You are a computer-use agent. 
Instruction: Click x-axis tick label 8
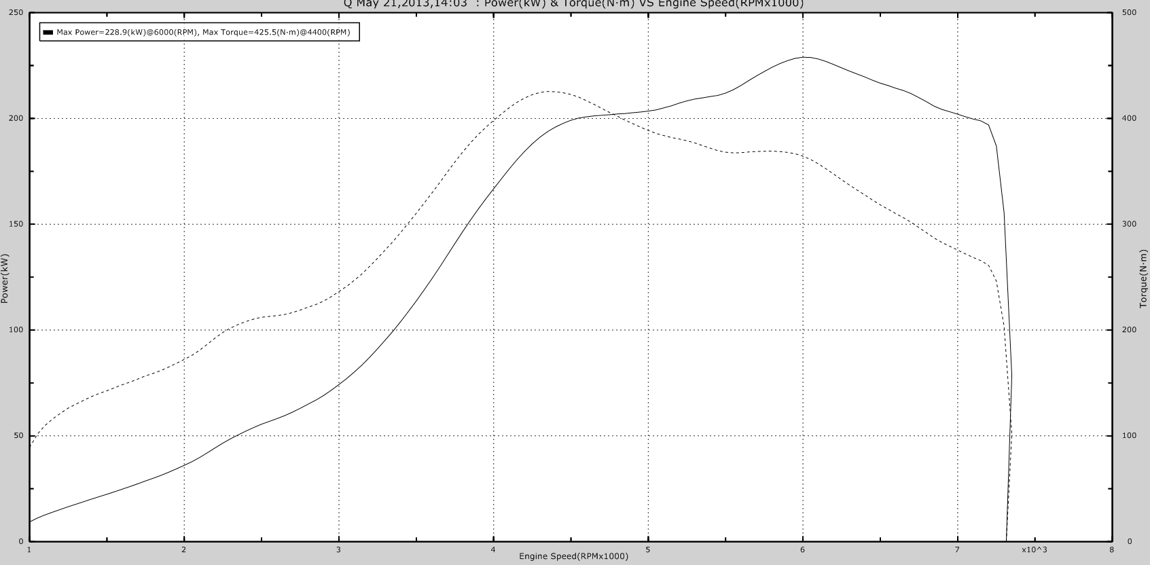(x=1111, y=549)
